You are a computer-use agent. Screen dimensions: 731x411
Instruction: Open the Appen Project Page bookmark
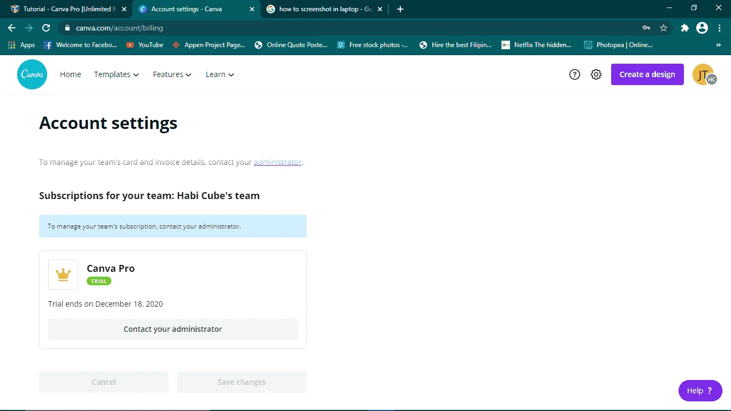coord(209,45)
